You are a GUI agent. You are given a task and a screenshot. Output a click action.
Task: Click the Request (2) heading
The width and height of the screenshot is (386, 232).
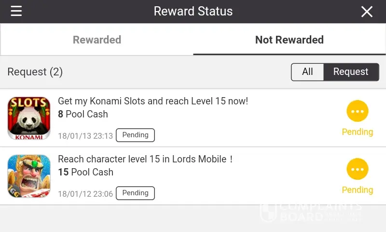click(x=35, y=72)
